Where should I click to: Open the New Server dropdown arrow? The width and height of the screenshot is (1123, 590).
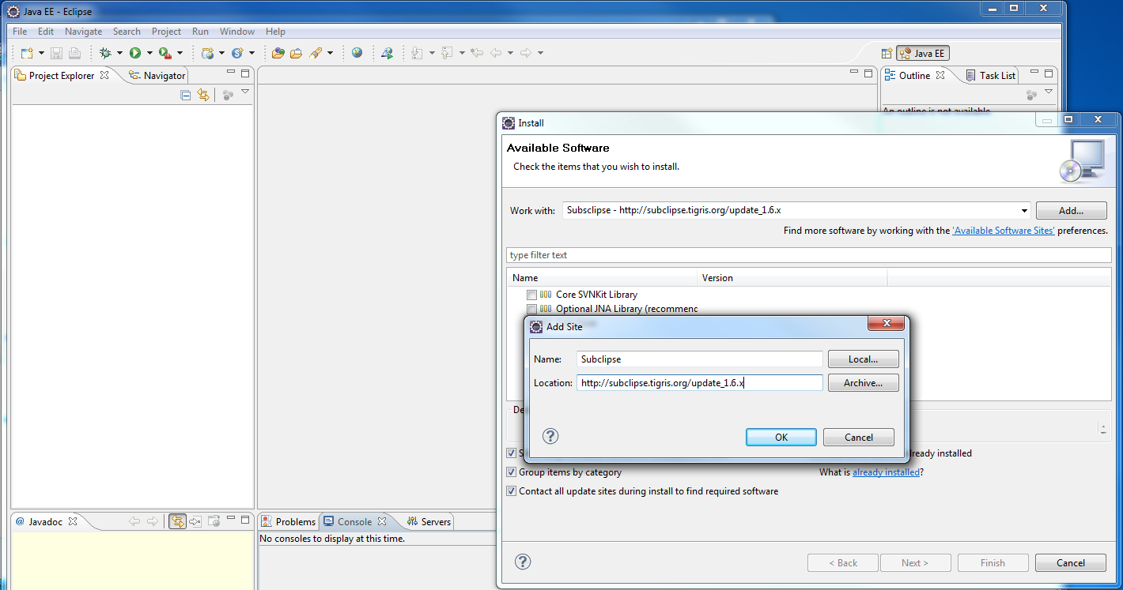(221, 53)
